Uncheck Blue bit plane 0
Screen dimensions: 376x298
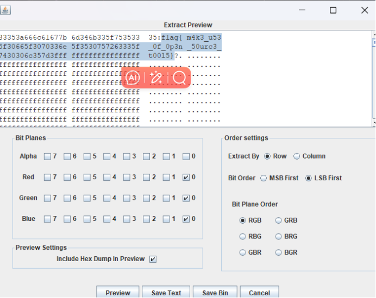pos(186,219)
